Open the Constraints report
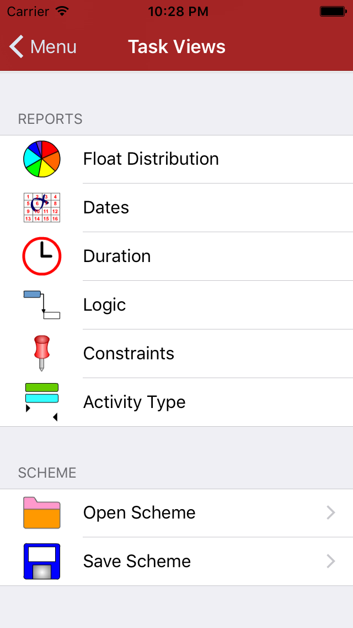Viewport: 353px width, 628px height. point(129,353)
